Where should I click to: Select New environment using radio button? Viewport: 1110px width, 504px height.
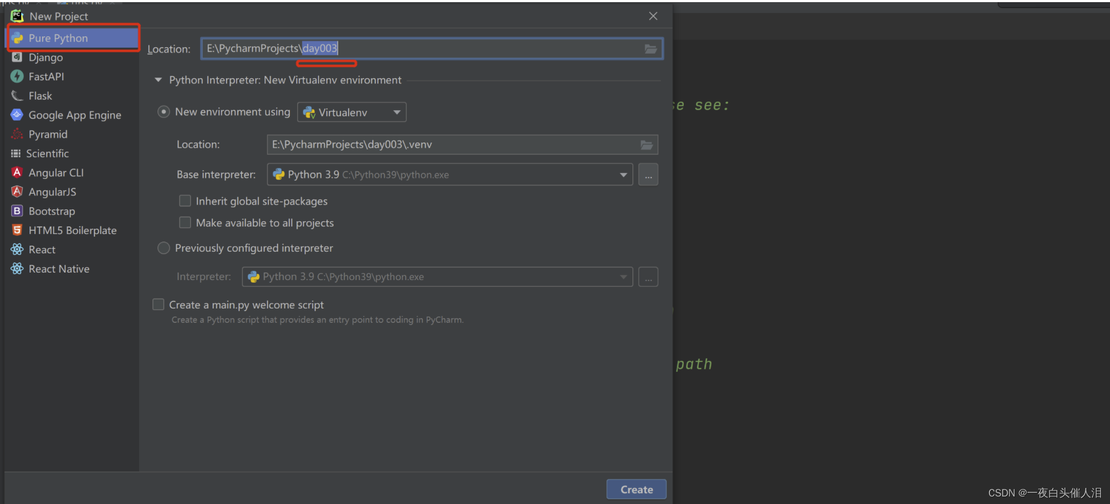pos(164,112)
